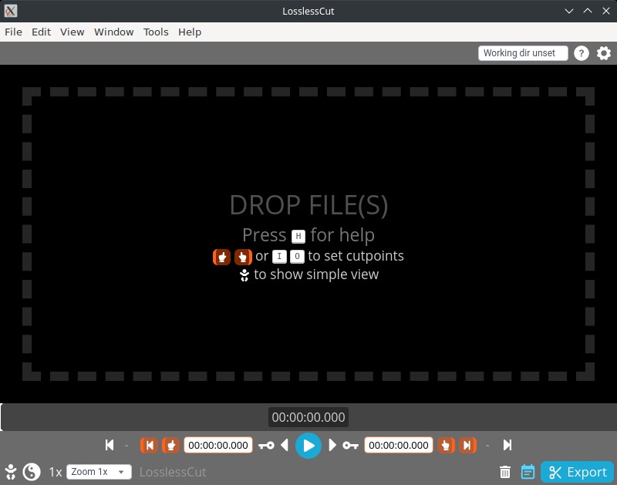Viewport: 617px width, 485px height.
Task: Click the blue Play button
Action: (x=308, y=446)
